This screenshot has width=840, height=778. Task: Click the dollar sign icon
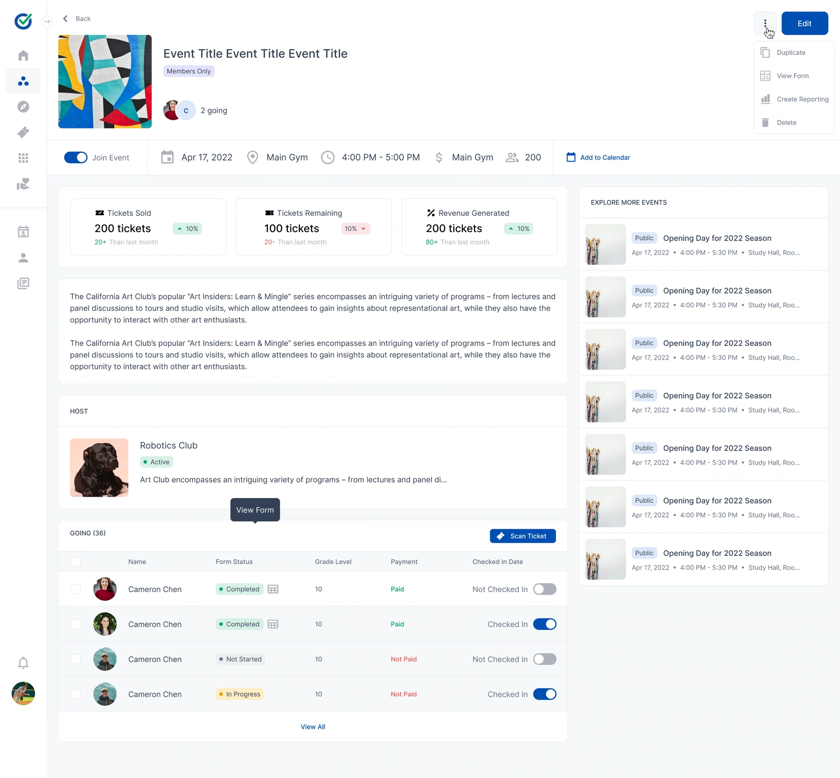point(439,157)
